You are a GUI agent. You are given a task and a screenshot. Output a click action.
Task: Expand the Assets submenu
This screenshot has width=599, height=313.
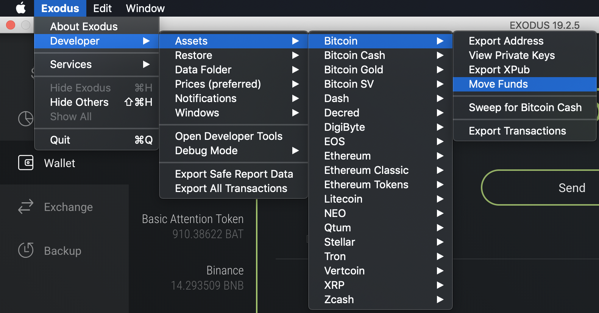coord(234,41)
